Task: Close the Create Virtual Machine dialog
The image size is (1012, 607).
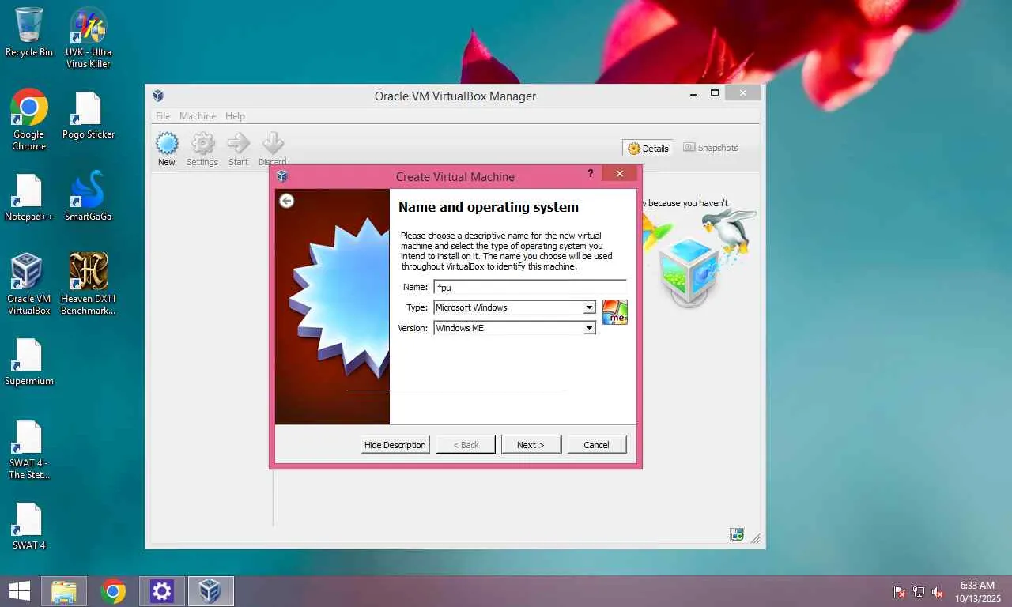Action: pos(619,174)
